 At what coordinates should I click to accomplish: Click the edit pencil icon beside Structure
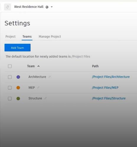[45, 98]
